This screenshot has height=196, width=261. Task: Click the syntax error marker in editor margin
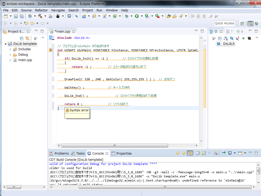tap(51, 50)
